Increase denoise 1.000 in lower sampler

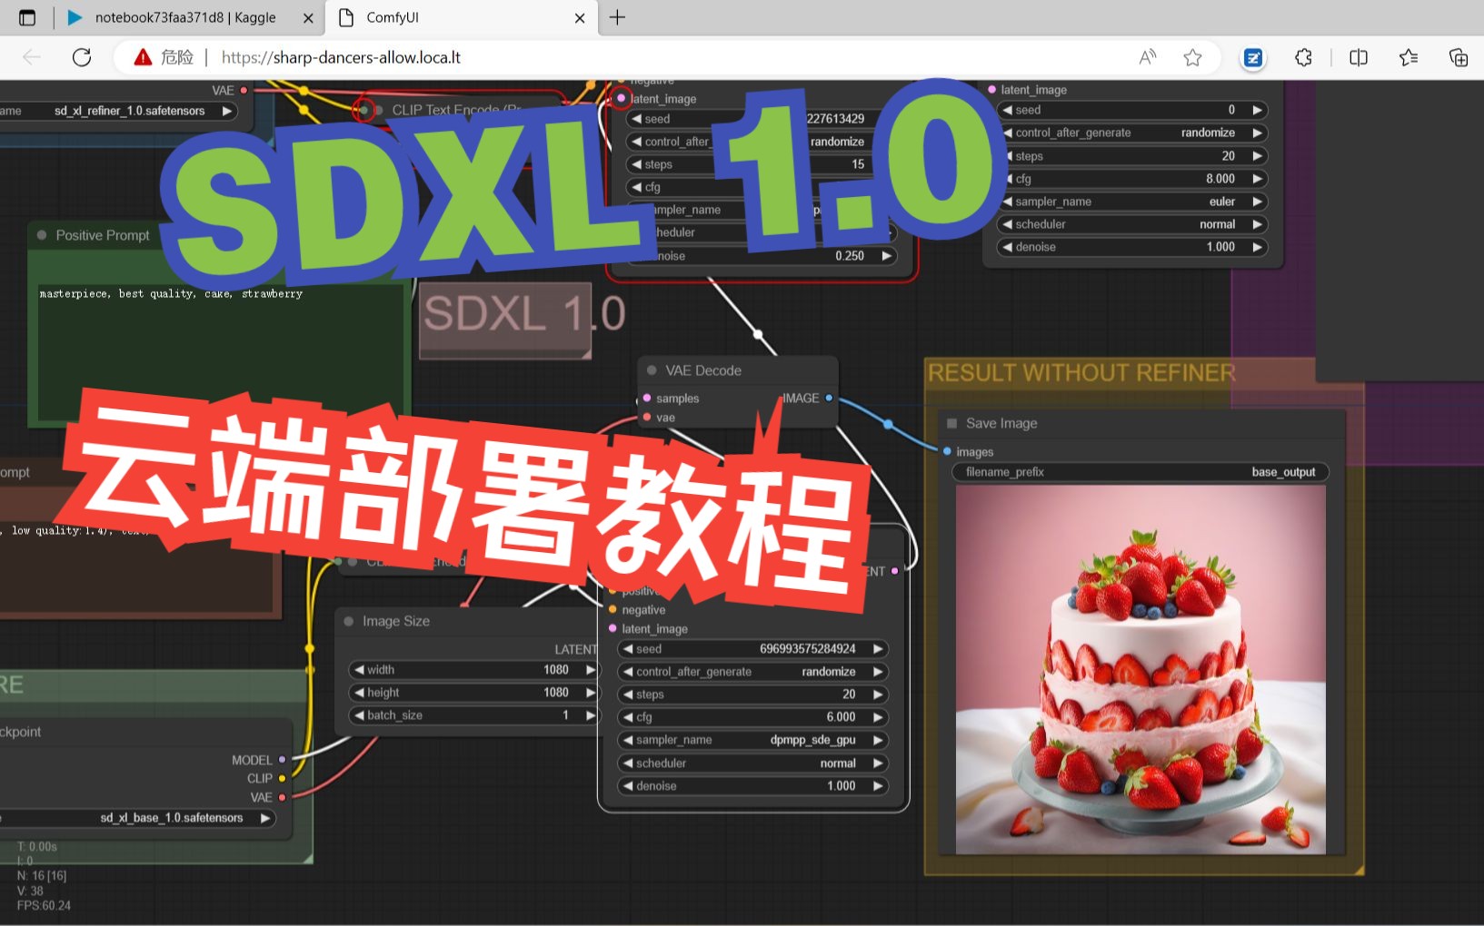coord(878,786)
